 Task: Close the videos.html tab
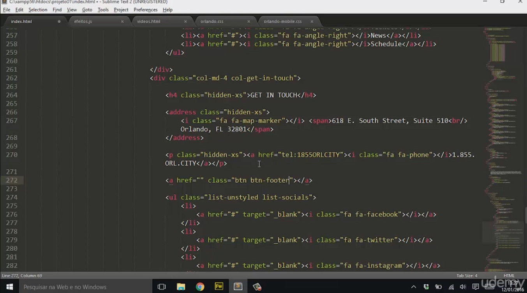185,21
